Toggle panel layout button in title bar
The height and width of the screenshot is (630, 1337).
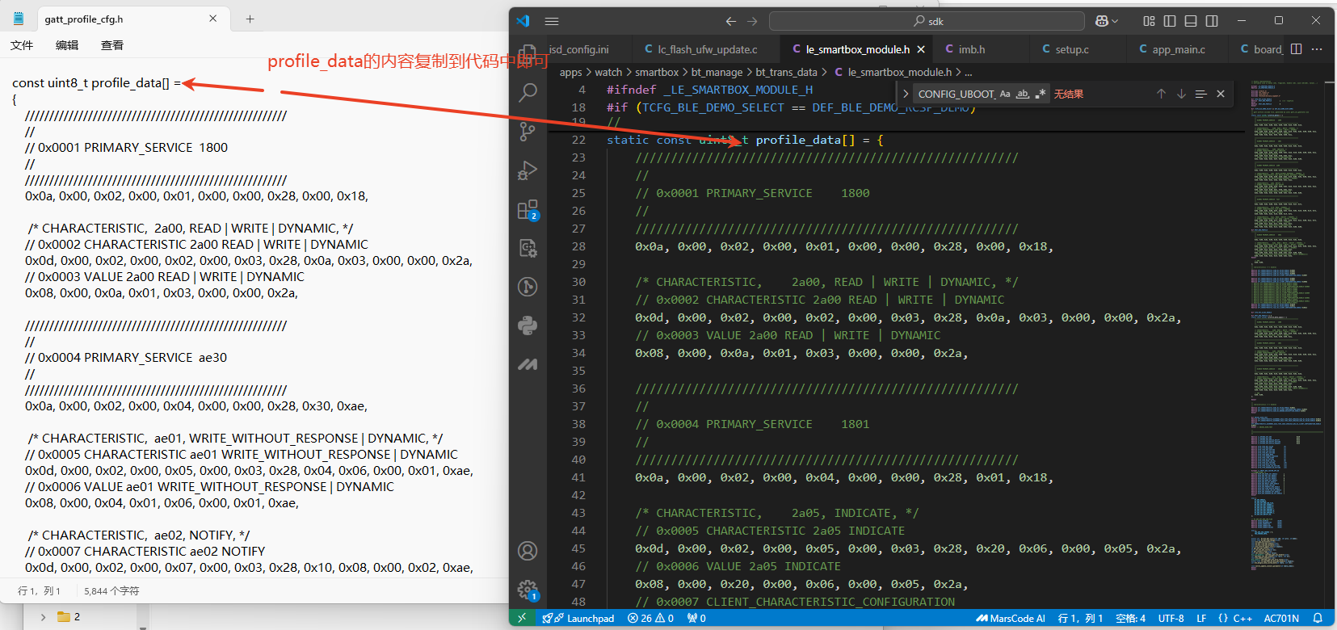[1191, 21]
